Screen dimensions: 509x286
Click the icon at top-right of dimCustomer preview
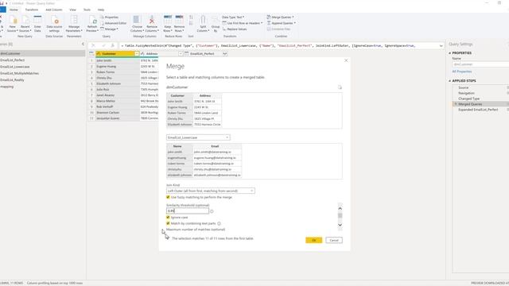340,87
